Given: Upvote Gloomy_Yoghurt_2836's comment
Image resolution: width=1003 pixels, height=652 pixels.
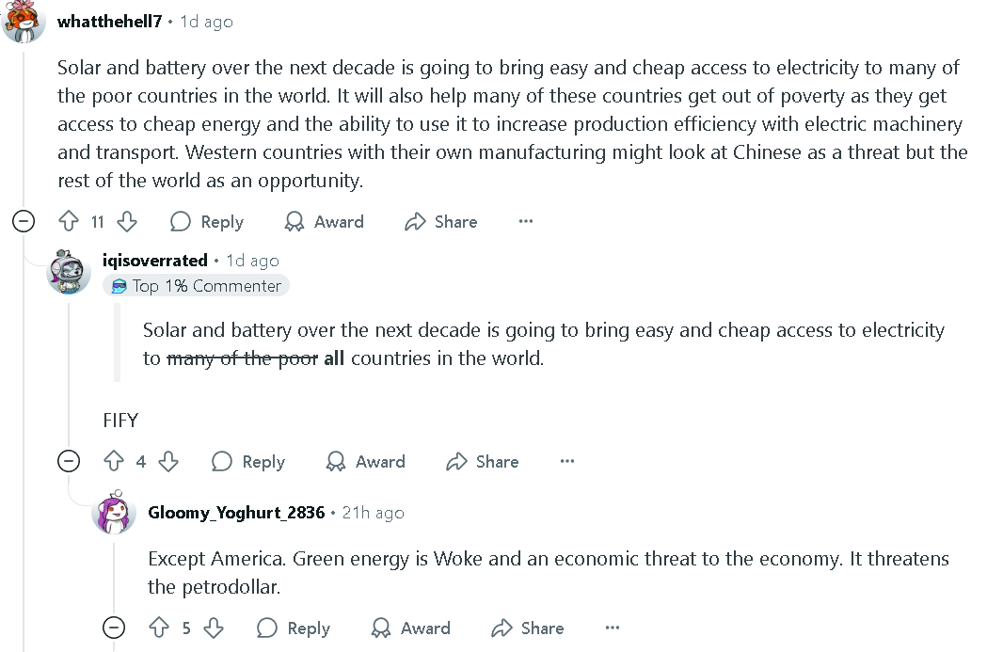Looking at the screenshot, I should 159,628.
